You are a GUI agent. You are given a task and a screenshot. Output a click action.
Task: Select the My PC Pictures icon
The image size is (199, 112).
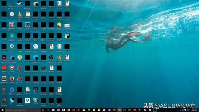pyautogui.click(x=43, y=100)
